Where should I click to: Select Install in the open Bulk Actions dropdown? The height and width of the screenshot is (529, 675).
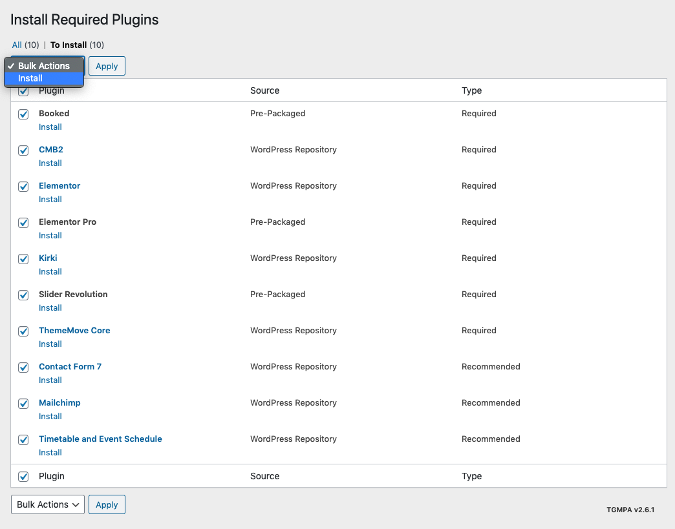click(44, 78)
